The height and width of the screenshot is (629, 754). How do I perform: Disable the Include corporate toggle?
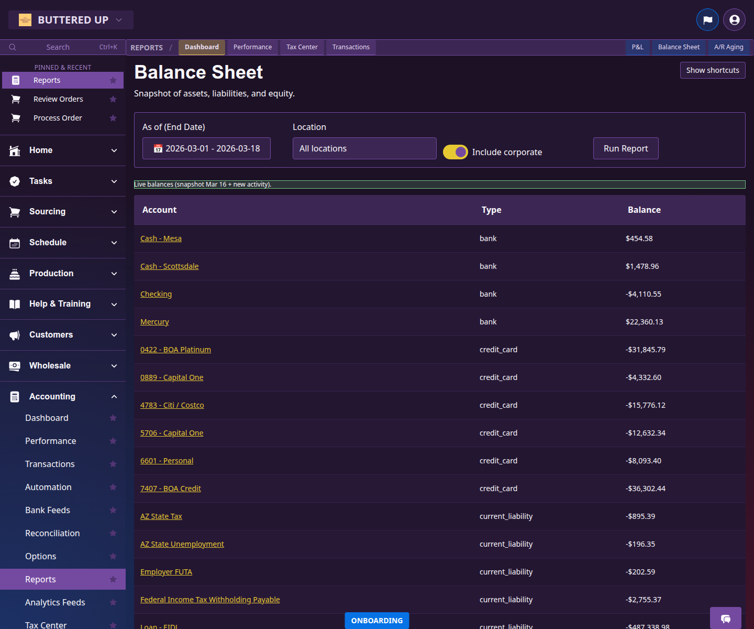[x=455, y=151]
